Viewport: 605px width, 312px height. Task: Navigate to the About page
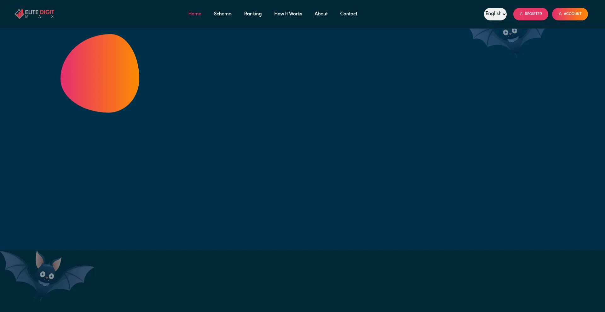click(321, 14)
